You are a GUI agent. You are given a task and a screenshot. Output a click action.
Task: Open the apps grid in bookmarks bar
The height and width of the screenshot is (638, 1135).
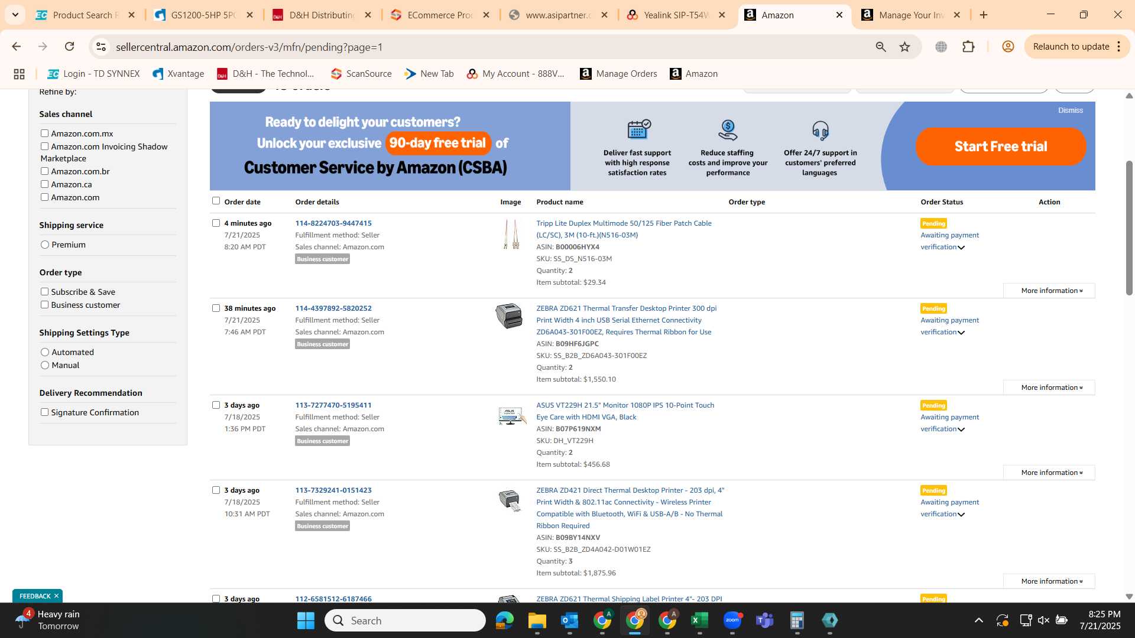click(x=19, y=74)
